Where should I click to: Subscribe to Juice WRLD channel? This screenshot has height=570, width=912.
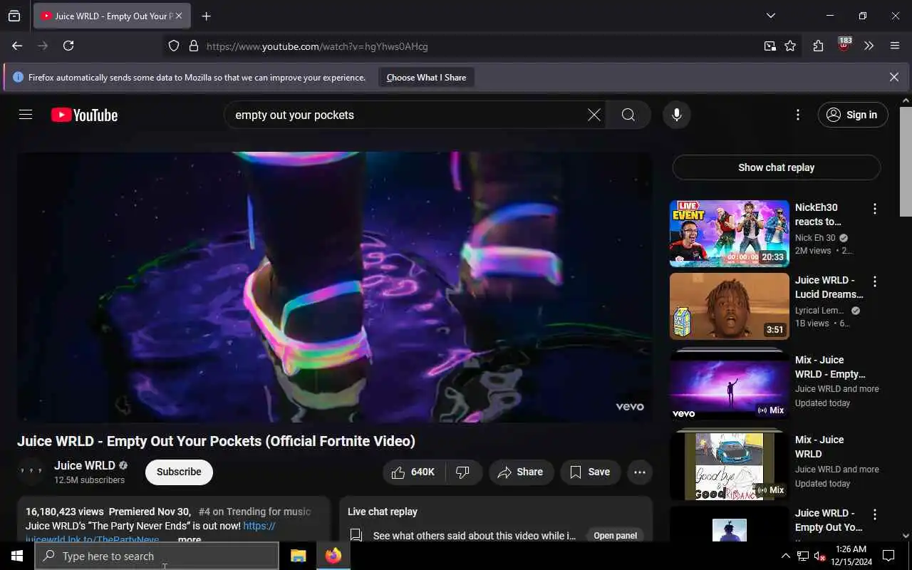coord(179,472)
